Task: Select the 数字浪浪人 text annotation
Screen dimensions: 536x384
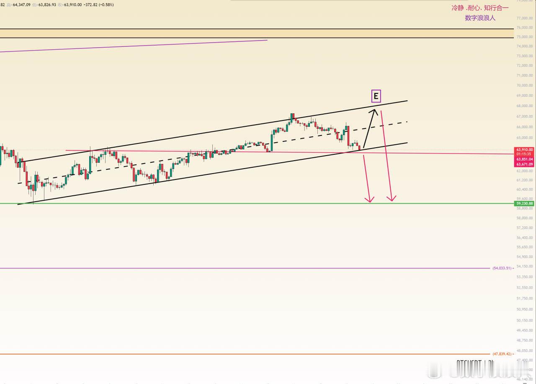Action: pos(480,18)
